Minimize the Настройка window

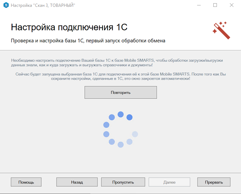click(x=199, y=5)
